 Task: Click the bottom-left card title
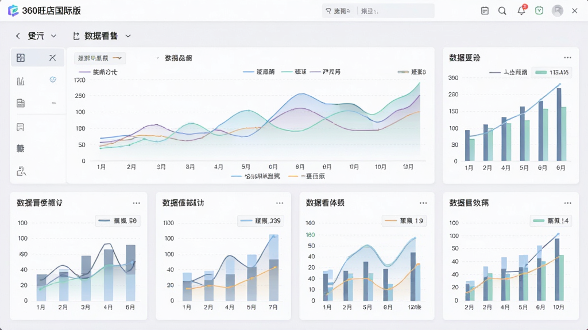click(x=40, y=203)
